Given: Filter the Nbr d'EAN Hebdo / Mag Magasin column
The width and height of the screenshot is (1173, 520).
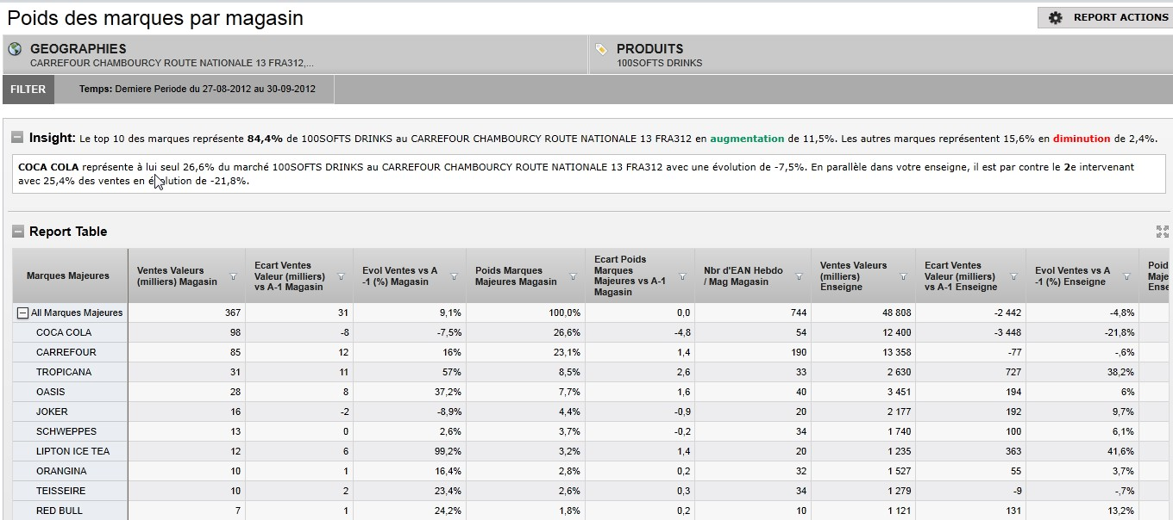Looking at the screenshot, I should tap(800, 276).
